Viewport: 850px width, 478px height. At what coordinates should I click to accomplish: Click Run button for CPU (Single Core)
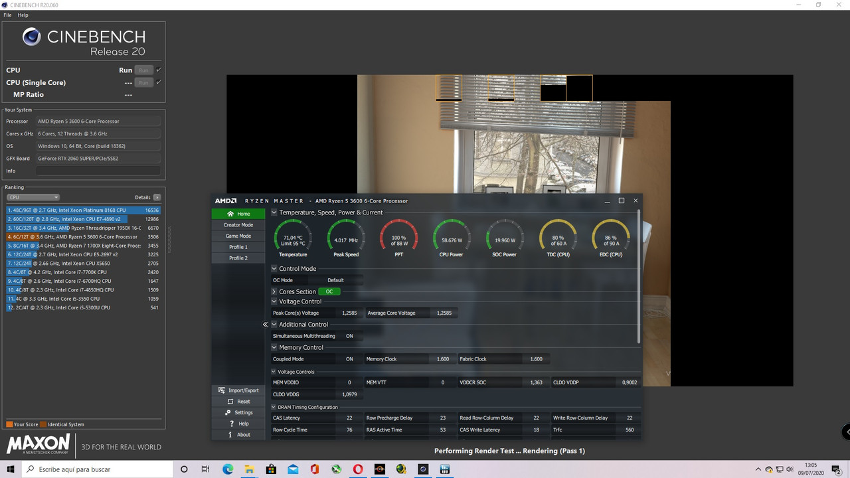143,82
